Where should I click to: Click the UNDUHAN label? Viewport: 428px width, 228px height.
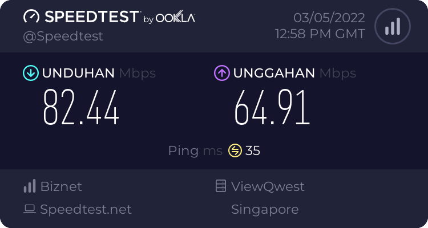point(79,73)
